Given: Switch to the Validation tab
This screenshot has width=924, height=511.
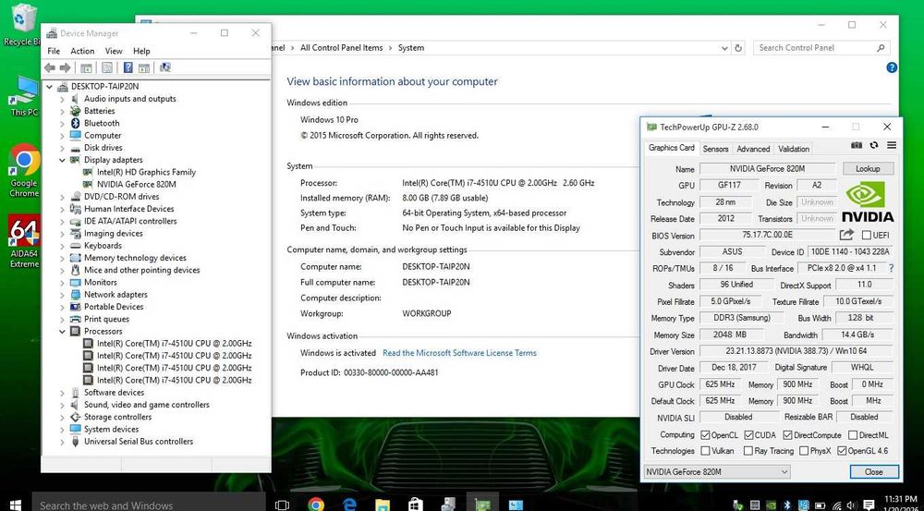Looking at the screenshot, I should (793, 149).
